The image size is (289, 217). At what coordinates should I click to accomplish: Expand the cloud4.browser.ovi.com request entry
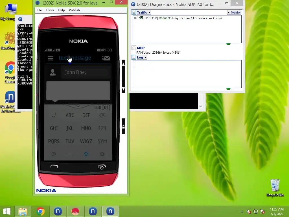[x=135, y=18]
